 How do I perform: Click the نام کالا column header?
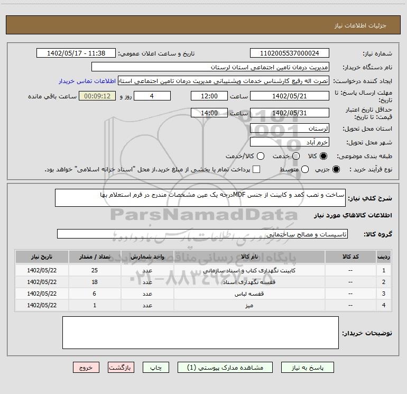[x=249, y=256]
